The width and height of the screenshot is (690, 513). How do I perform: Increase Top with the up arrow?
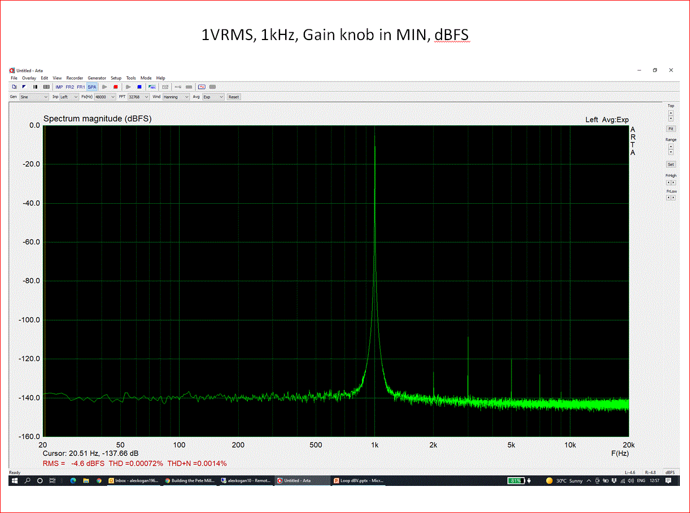tap(671, 113)
